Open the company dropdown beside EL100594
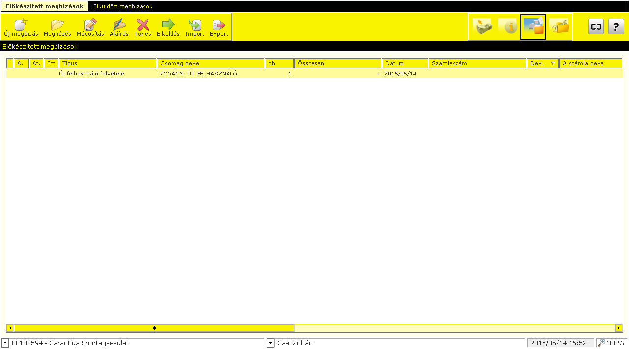 coord(5,343)
